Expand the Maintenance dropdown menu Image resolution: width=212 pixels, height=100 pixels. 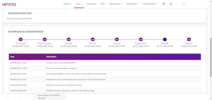coord(116,4)
